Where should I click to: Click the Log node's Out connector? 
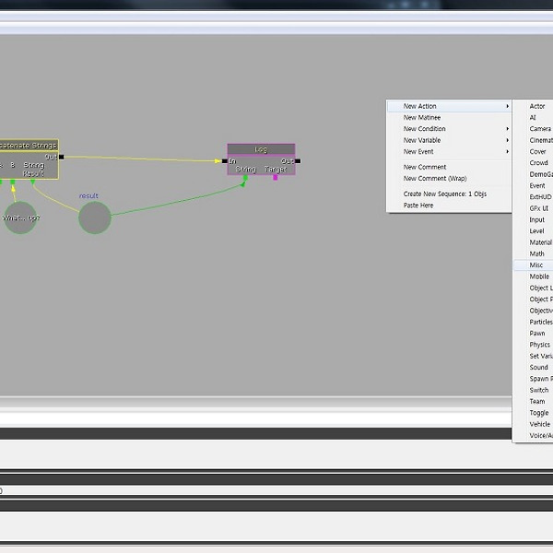[x=298, y=161]
